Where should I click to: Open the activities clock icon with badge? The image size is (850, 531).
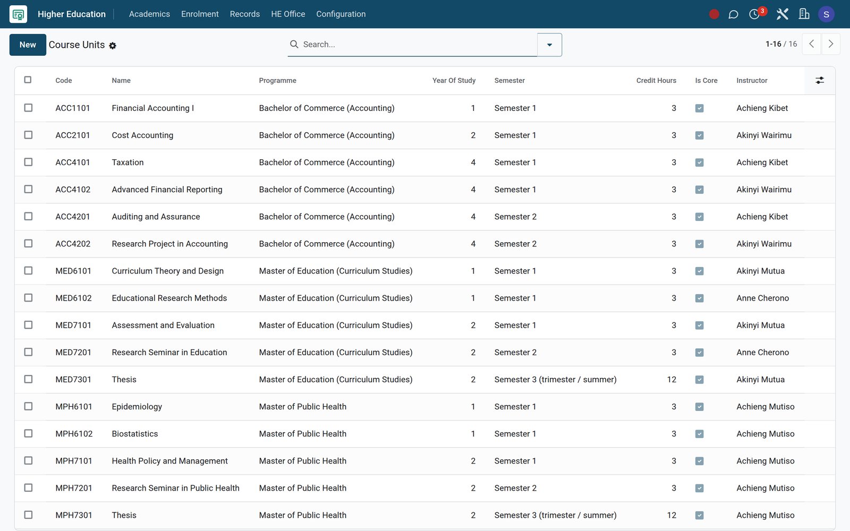755,14
